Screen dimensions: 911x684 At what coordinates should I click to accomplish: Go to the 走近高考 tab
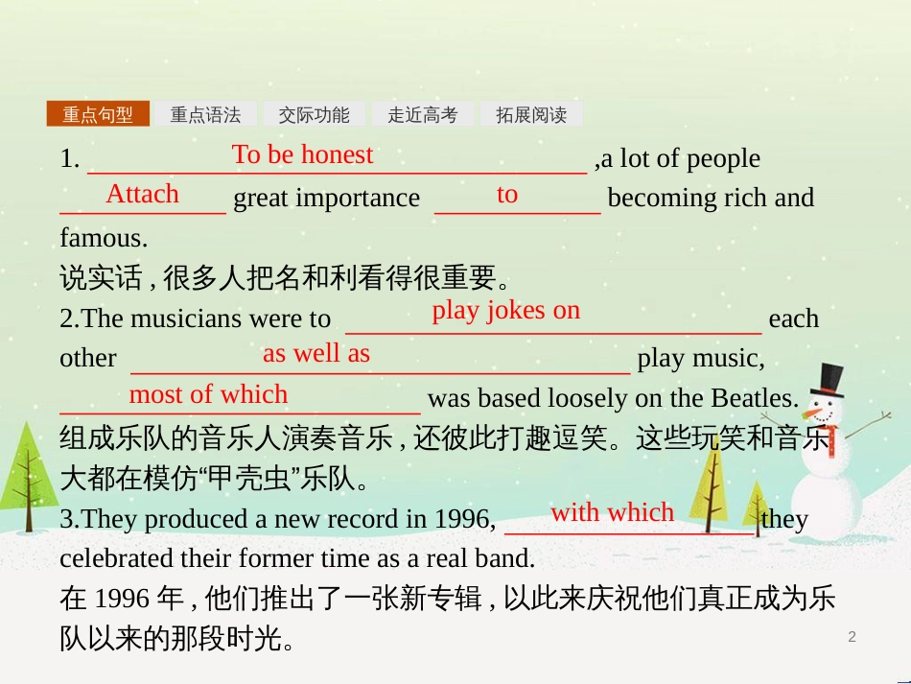(x=422, y=114)
